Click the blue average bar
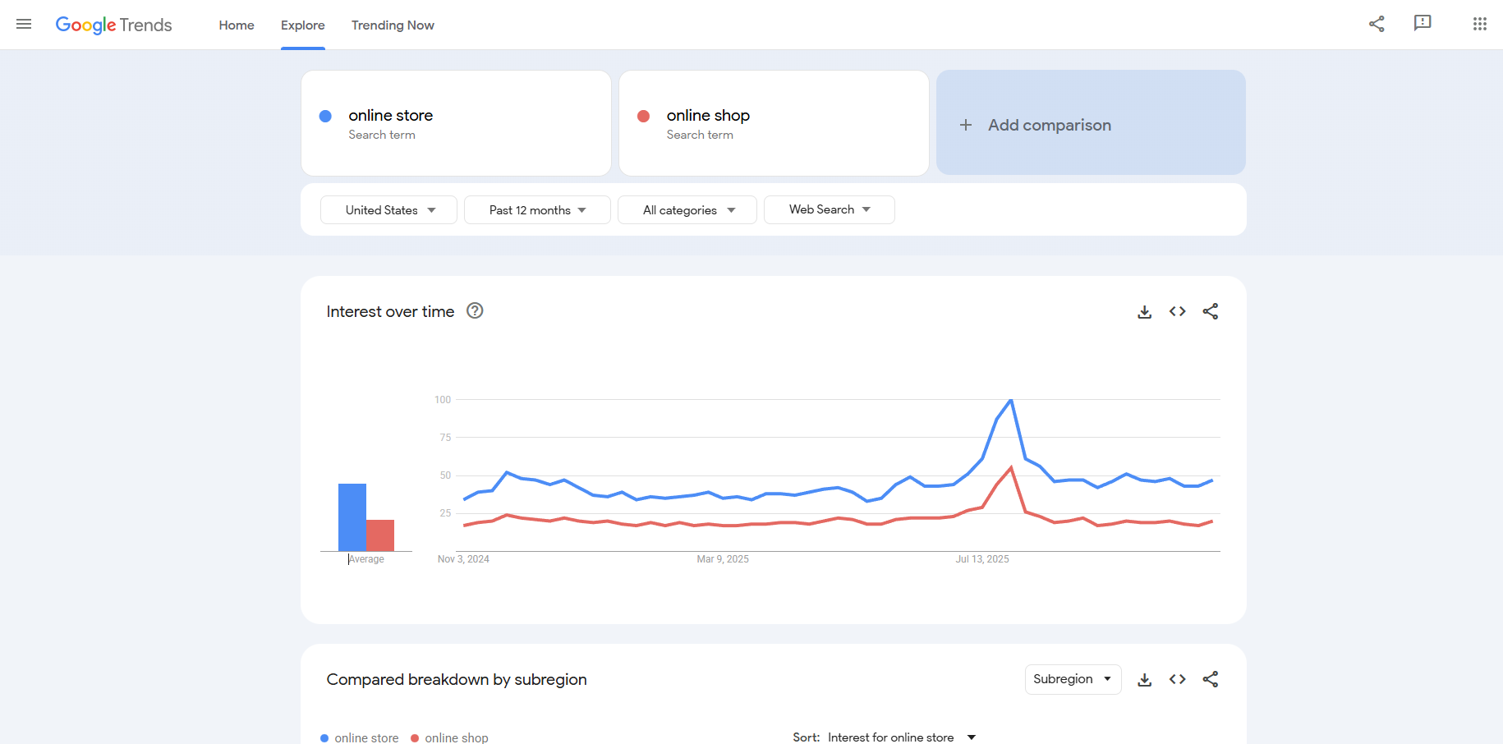The image size is (1503, 744). (x=352, y=517)
